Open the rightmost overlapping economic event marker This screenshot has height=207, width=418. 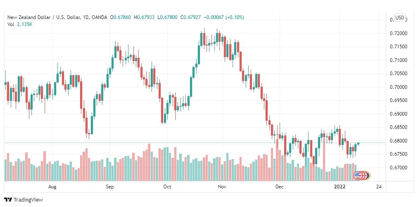pos(368,176)
